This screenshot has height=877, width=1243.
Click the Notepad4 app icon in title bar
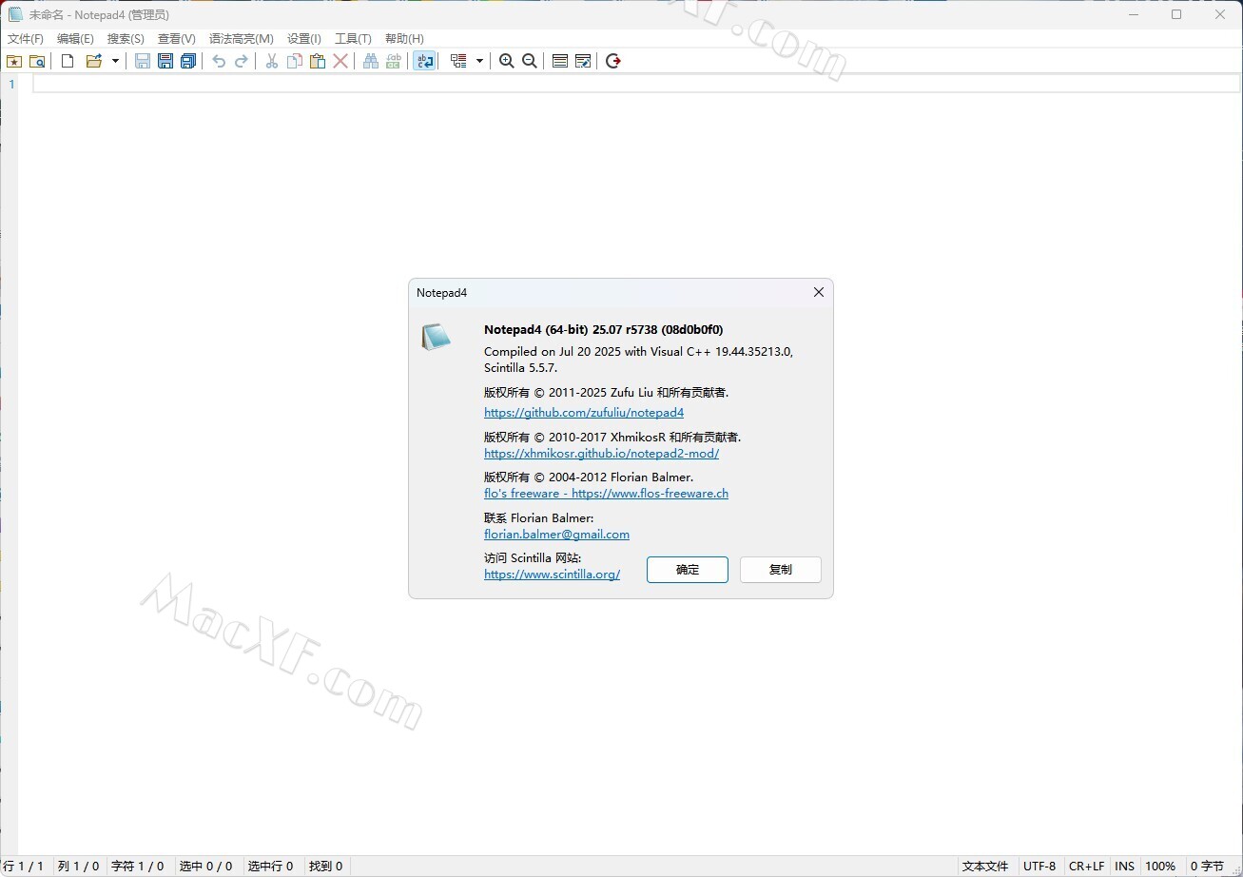click(16, 14)
